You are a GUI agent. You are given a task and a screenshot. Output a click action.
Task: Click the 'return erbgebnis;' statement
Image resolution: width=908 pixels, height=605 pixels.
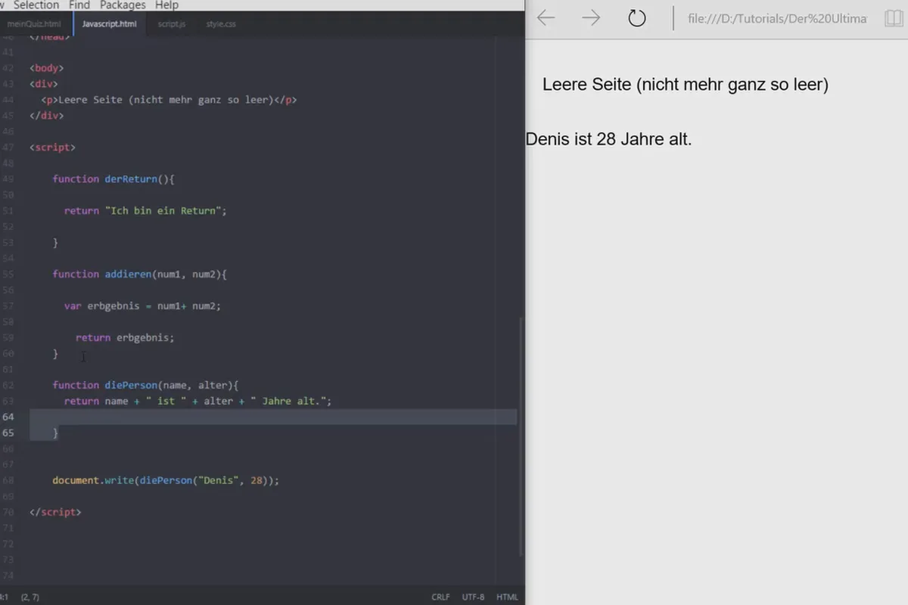click(x=125, y=337)
